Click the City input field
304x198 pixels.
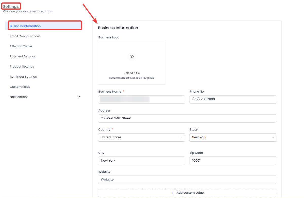point(142,161)
